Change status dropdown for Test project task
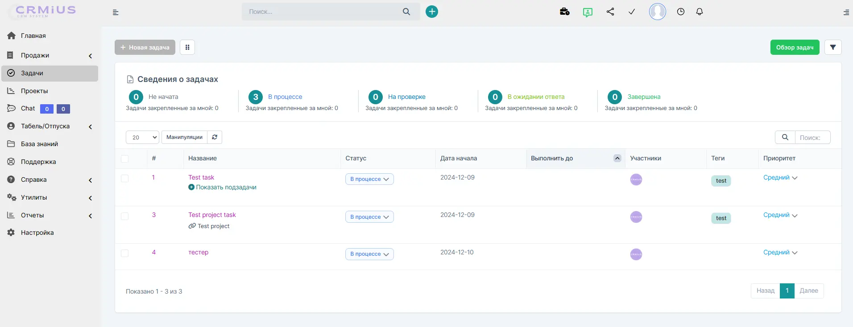This screenshot has width=853, height=327. 369,217
